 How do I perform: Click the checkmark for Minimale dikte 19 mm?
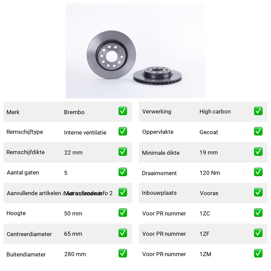coord(258,151)
